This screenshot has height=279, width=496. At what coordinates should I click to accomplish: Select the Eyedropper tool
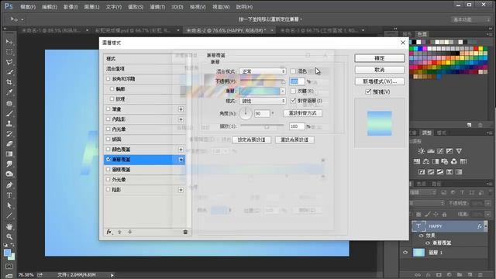[x=9, y=92]
